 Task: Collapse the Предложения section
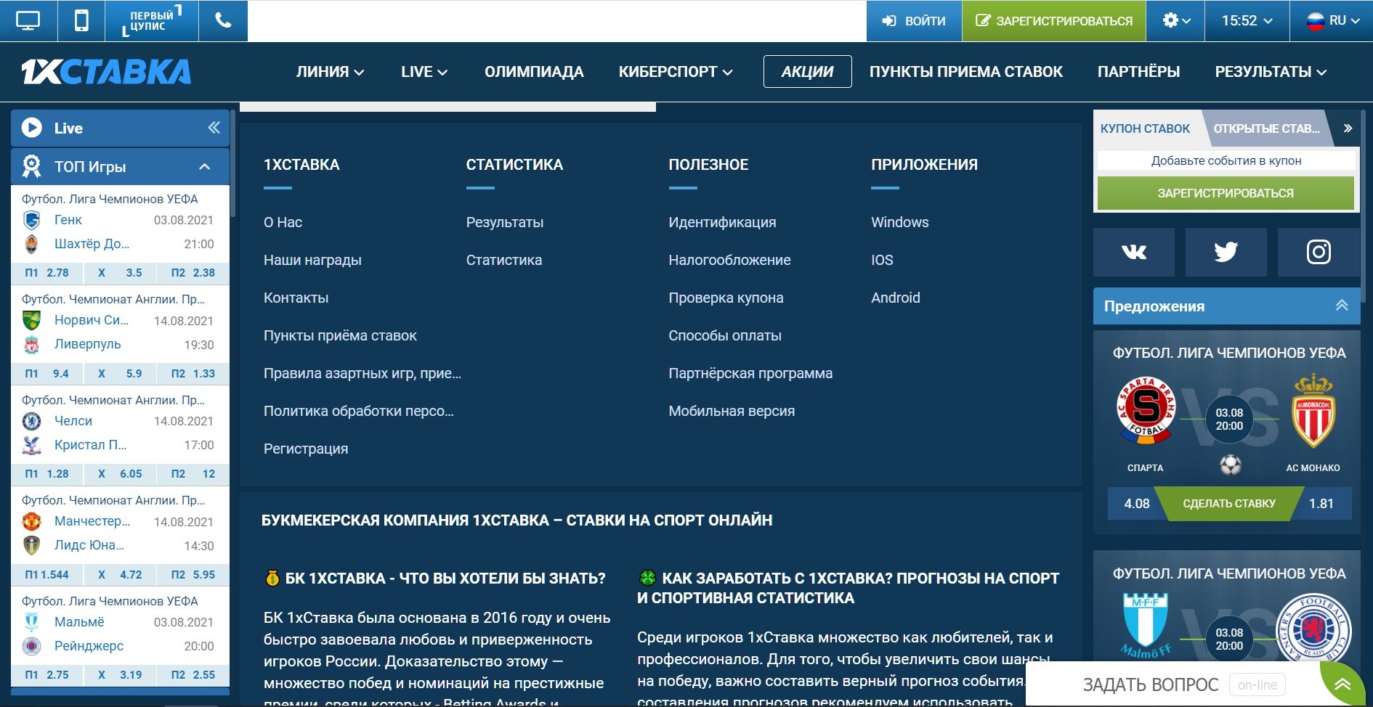coord(1342,306)
